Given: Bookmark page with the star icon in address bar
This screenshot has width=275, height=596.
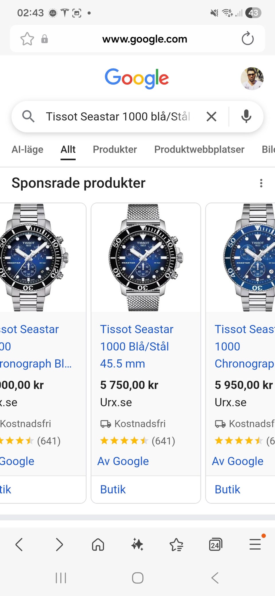Looking at the screenshot, I should coord(27,39).
